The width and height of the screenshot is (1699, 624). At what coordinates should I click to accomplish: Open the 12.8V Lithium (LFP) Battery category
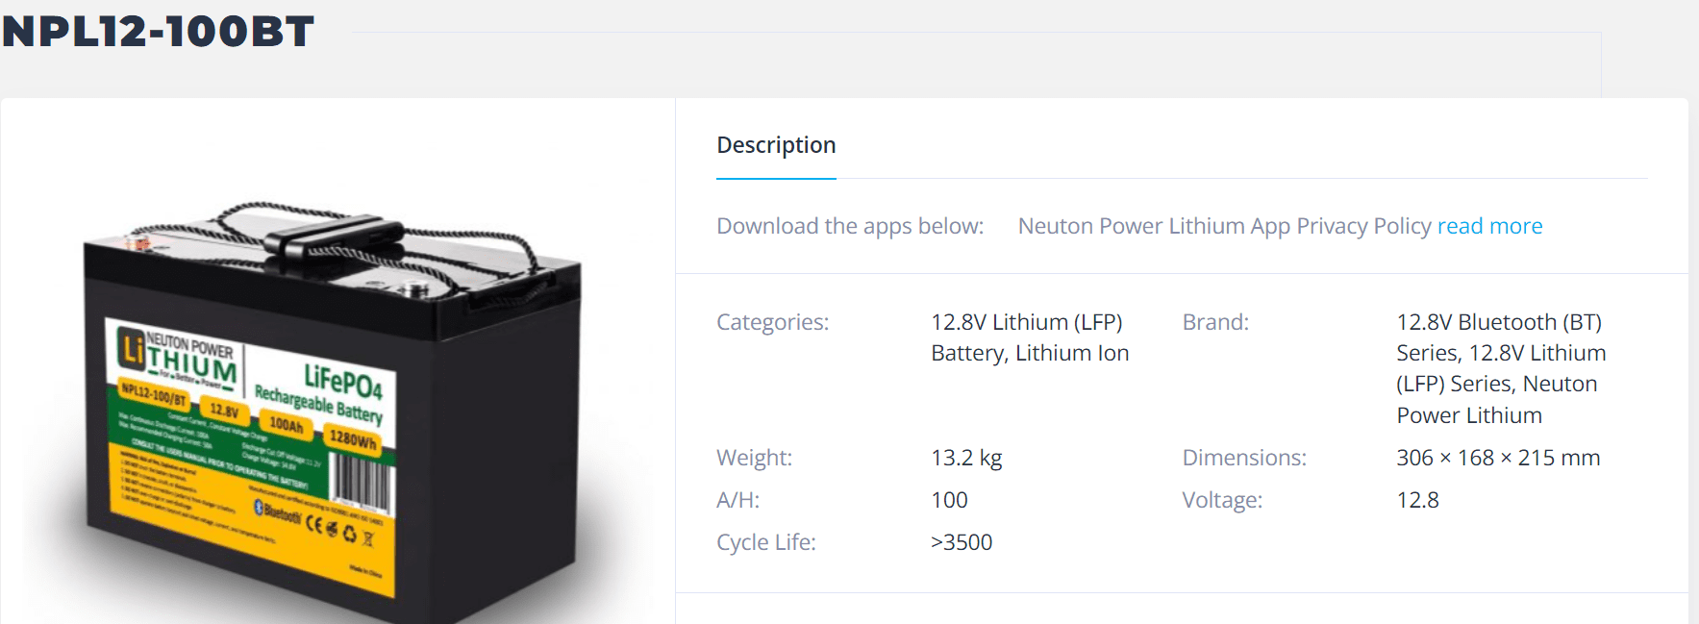[1026, 323]
